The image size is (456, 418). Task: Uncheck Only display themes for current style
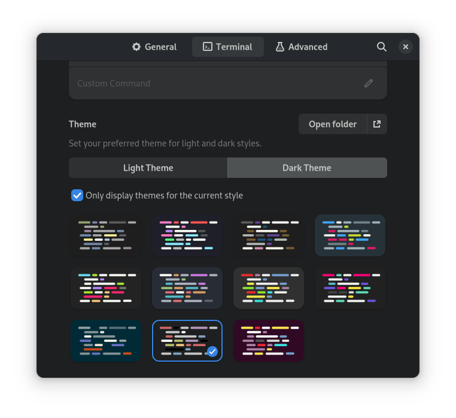77,195
